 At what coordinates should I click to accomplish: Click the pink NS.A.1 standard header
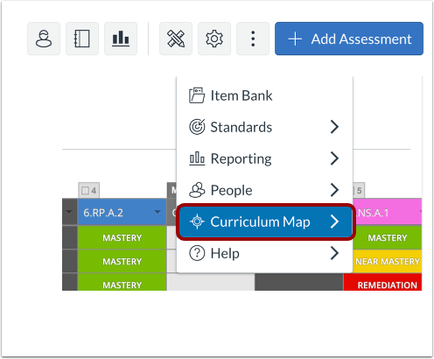(387, 212)
